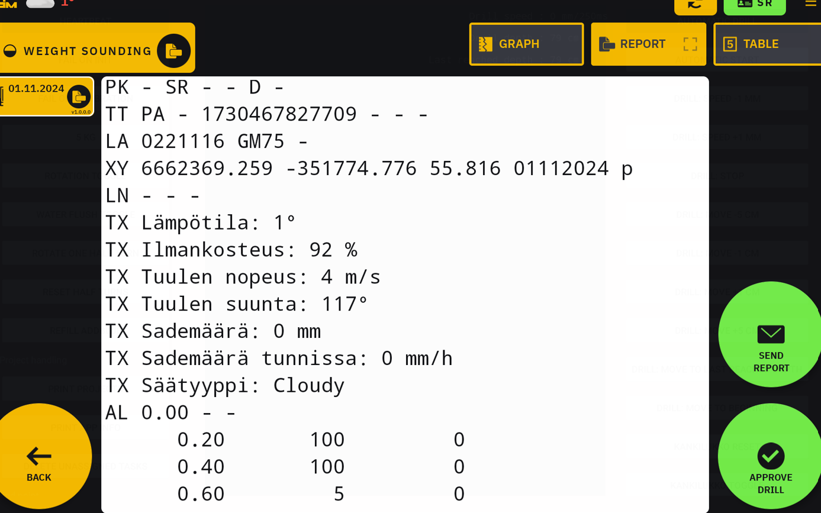821x513 pixels.
Task: Click the refresh sync button
Action: click(x=696, y=5)
